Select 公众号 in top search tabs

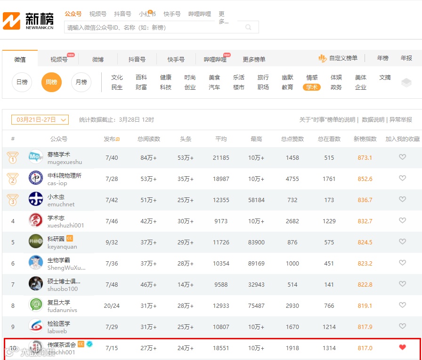tap(73, 14)
